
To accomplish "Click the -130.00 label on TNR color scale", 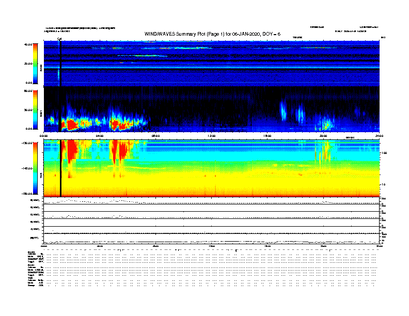I will pyautogui.click(x=27, y=143).
